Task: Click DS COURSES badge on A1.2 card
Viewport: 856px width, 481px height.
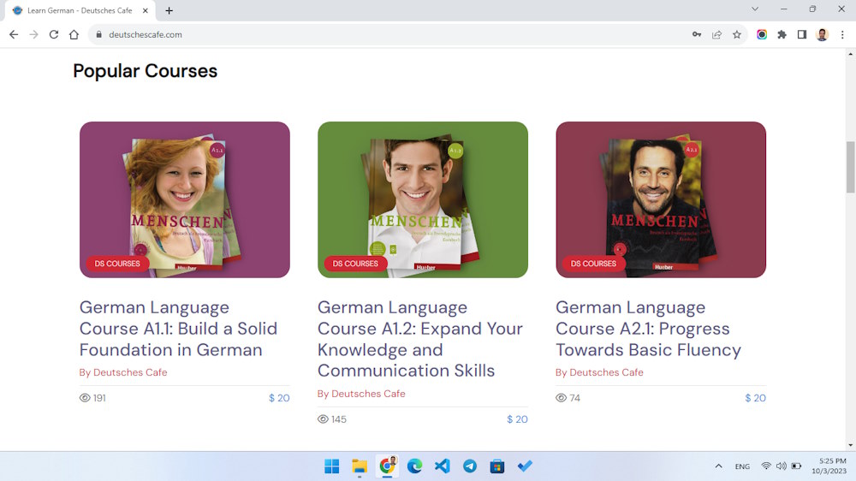Action: point(355,264)
